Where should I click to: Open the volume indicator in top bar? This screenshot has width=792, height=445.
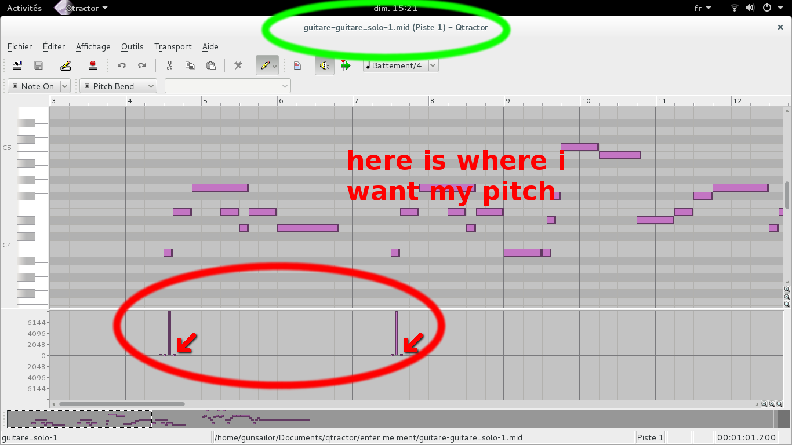[x=750, y=8]
